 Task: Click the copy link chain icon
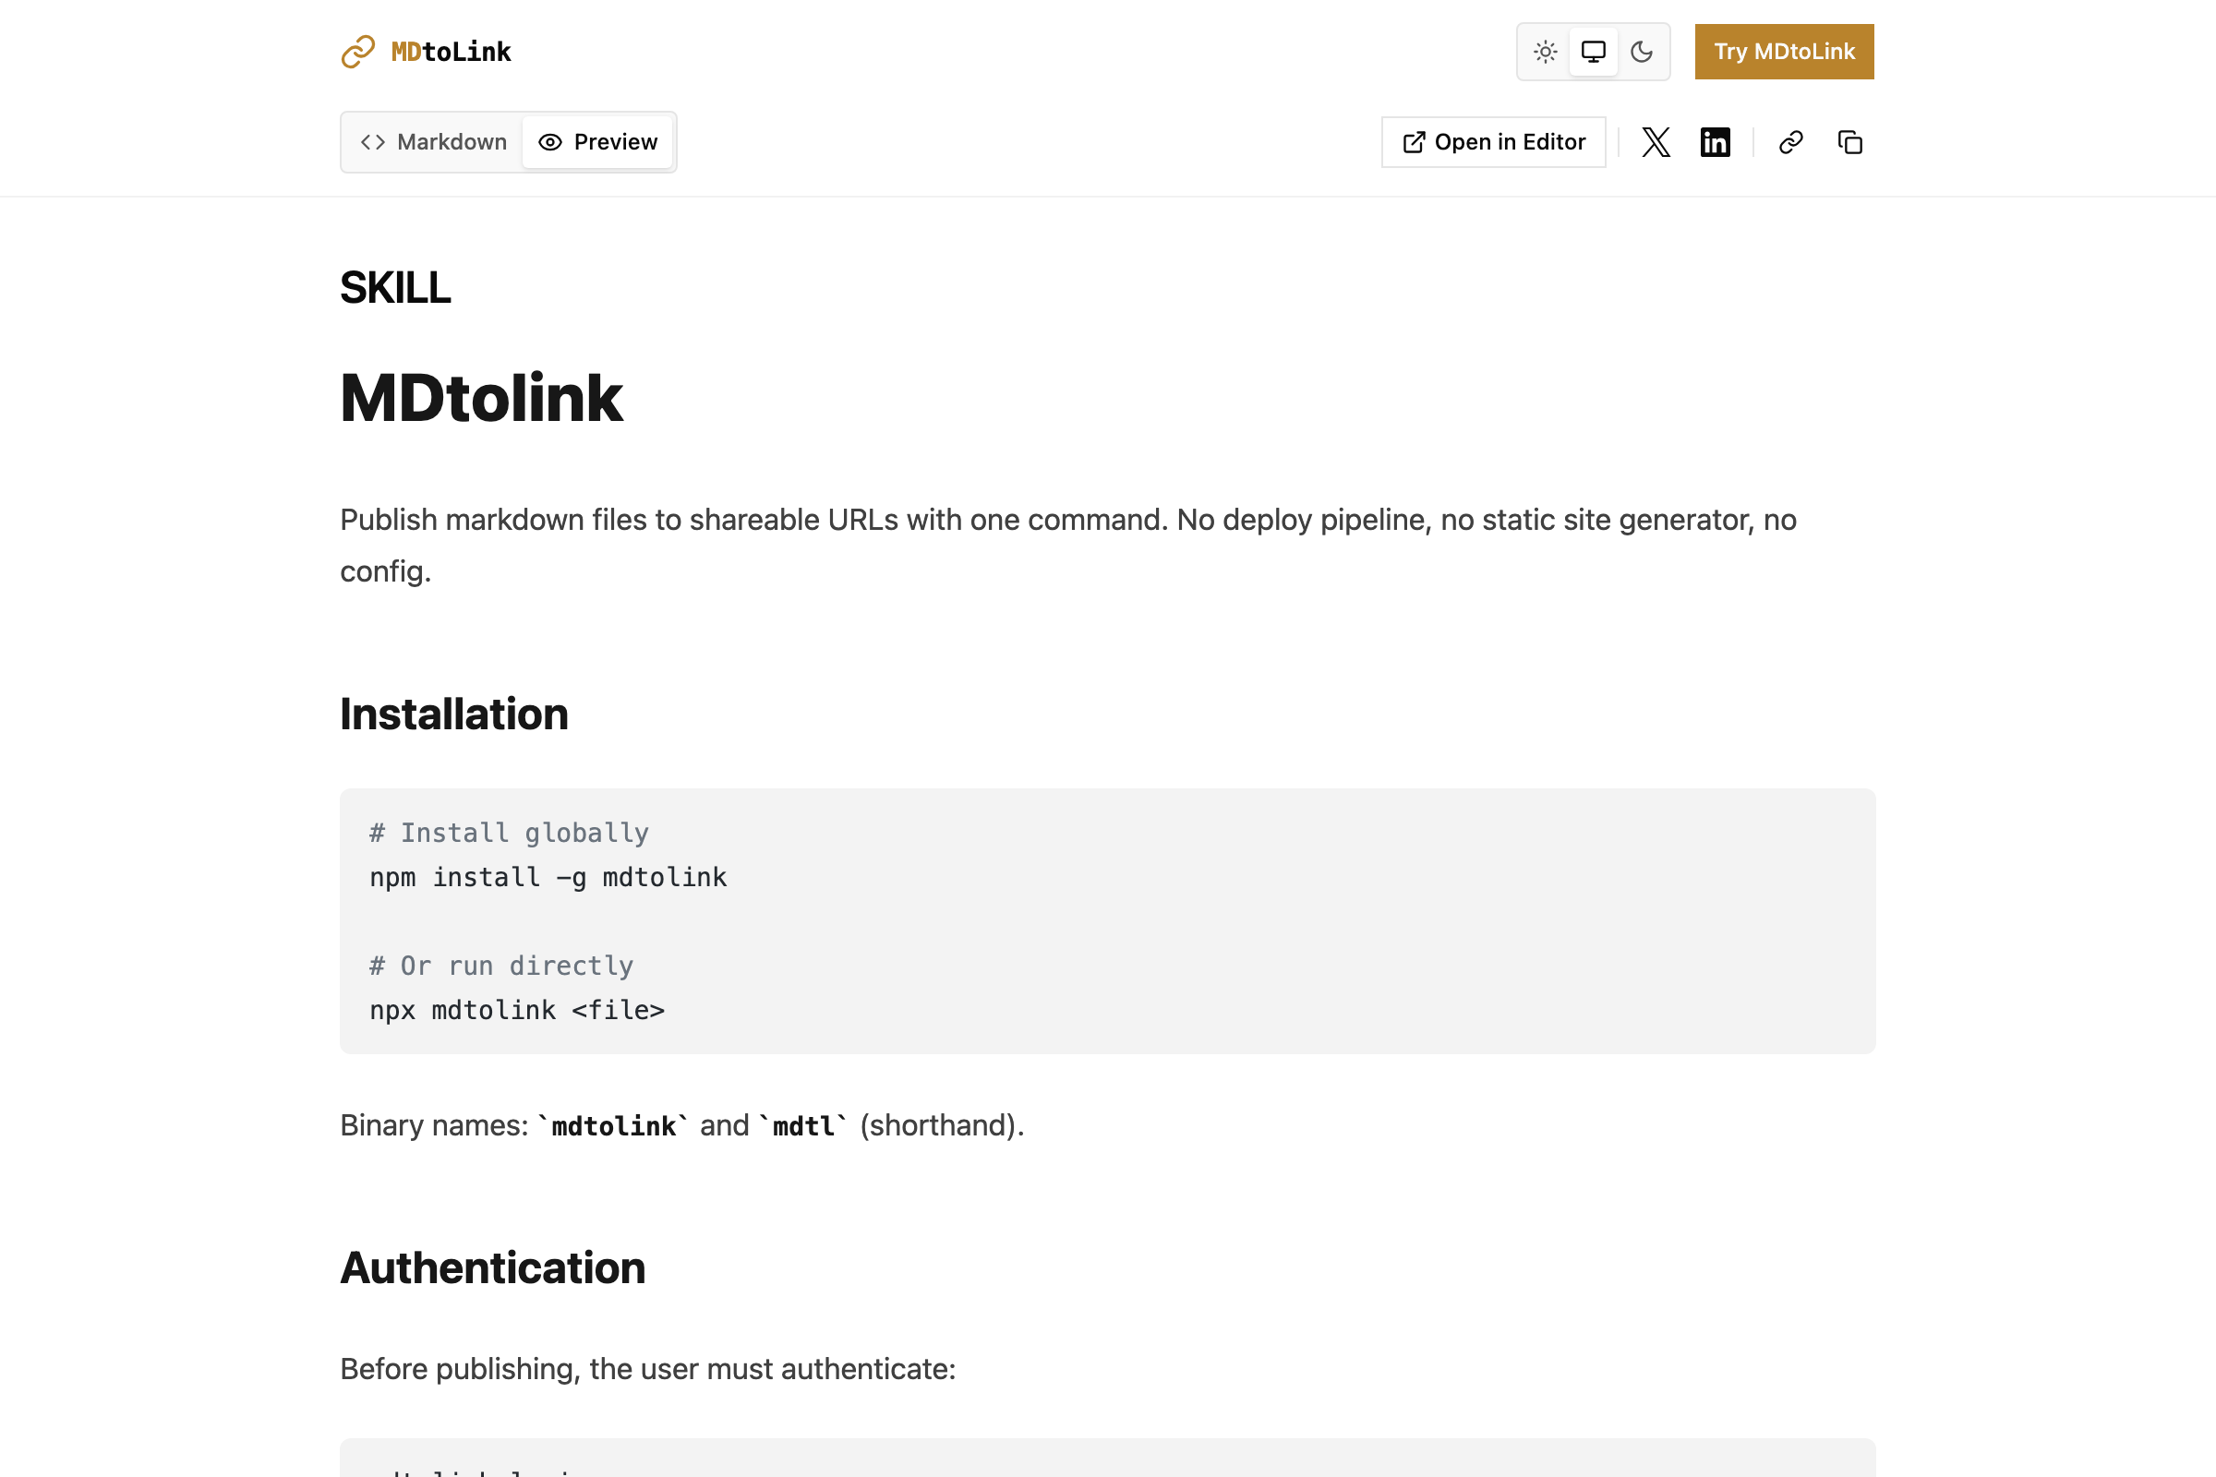tap(1791, 141)
